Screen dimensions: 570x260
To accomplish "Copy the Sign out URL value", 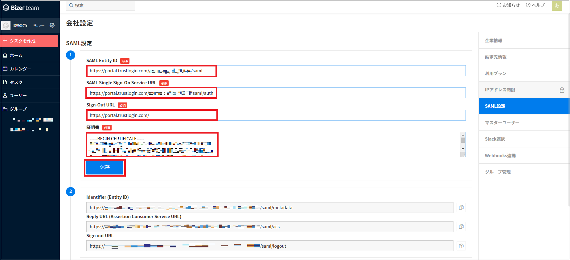I will [461, 246].
